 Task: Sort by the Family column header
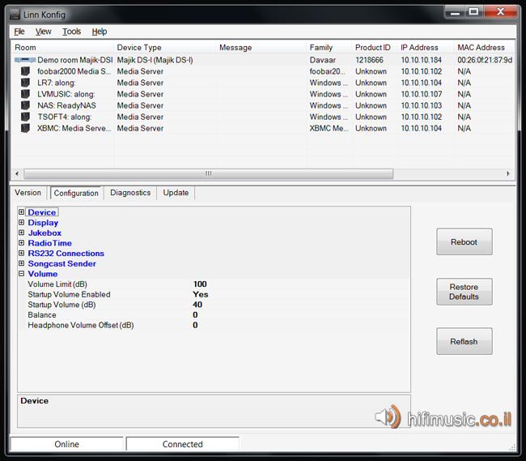pos(329,47)
